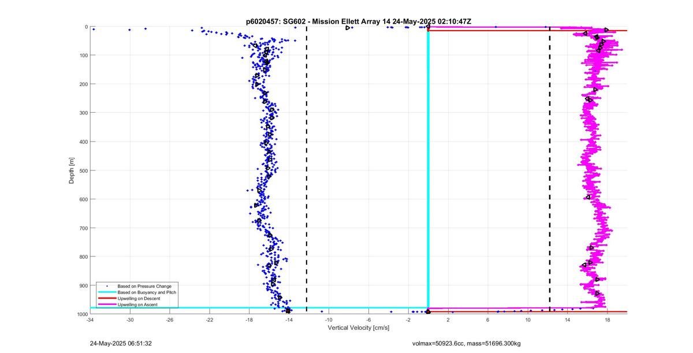The height and width of the screenshot is (353, 693).
Task: Click the x-axis tick label '6'
Action: (x=488, y=319)
